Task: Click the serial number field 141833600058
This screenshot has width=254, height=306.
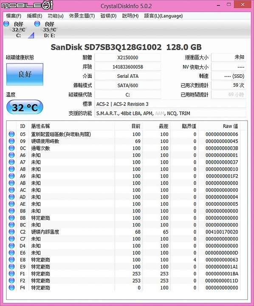Action: pyautogui.click(x=127, y=67)
